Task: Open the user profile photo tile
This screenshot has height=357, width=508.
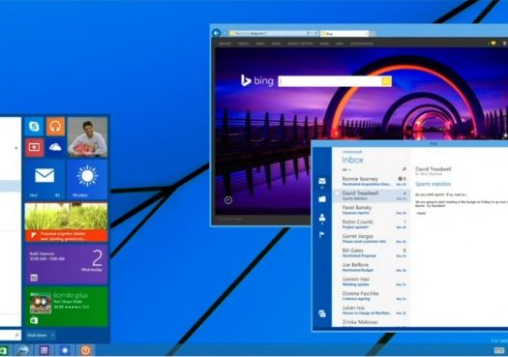Action: (x=87, y=137)
